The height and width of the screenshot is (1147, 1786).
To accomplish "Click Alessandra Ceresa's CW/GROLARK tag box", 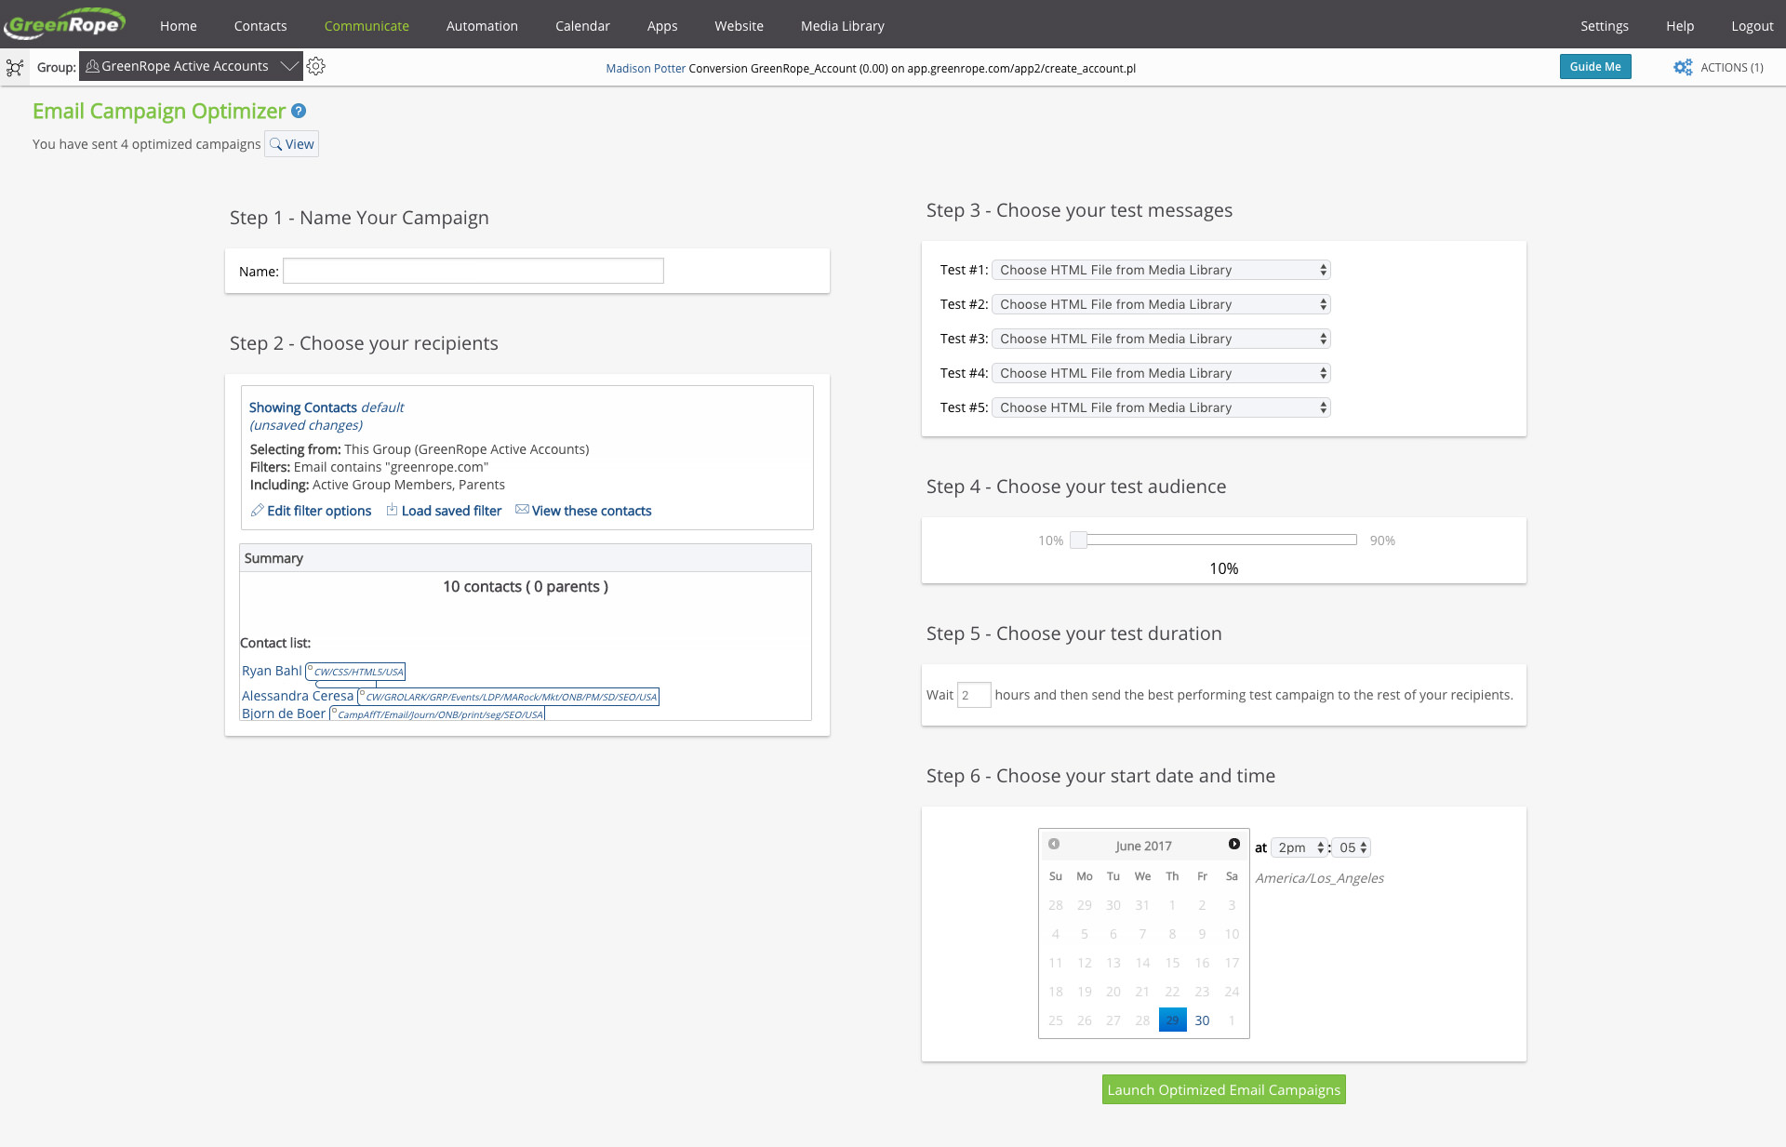I will coord(508,697).
